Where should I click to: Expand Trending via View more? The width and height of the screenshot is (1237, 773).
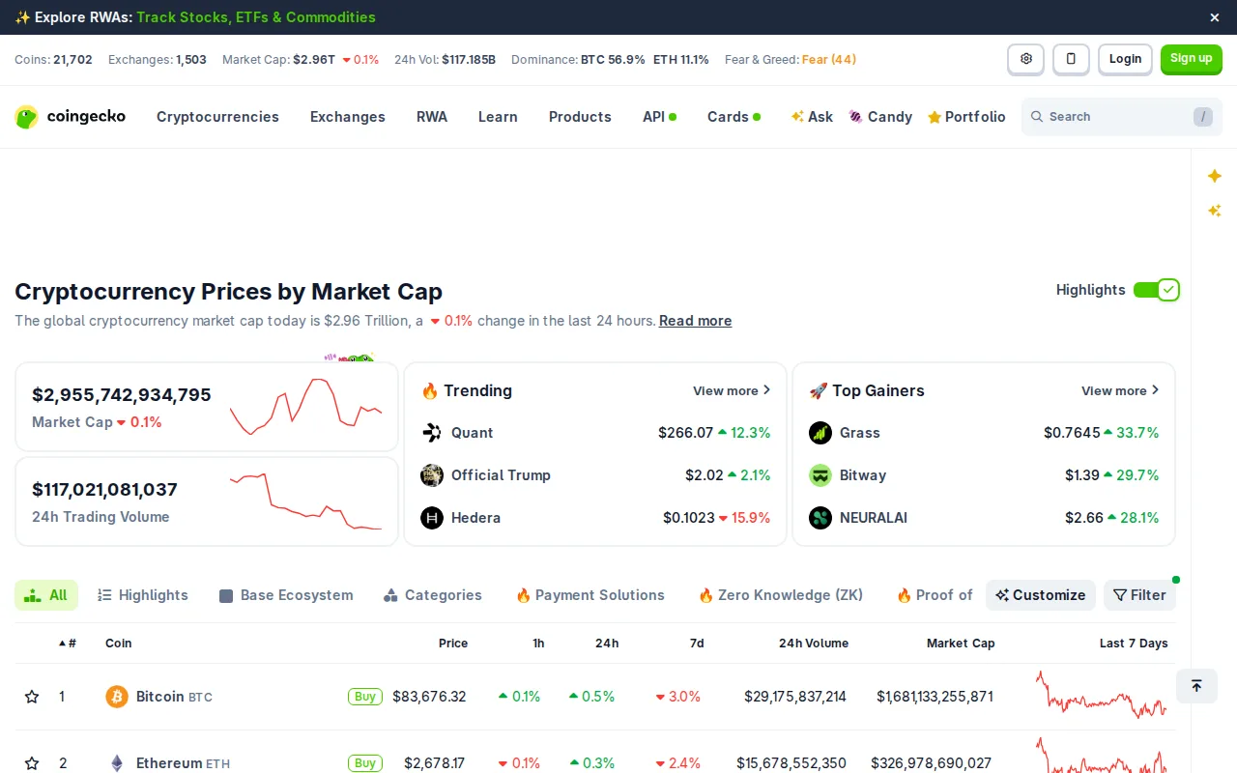[732, 390]
